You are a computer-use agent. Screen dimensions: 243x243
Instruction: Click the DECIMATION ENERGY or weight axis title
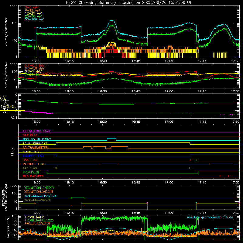5,197
